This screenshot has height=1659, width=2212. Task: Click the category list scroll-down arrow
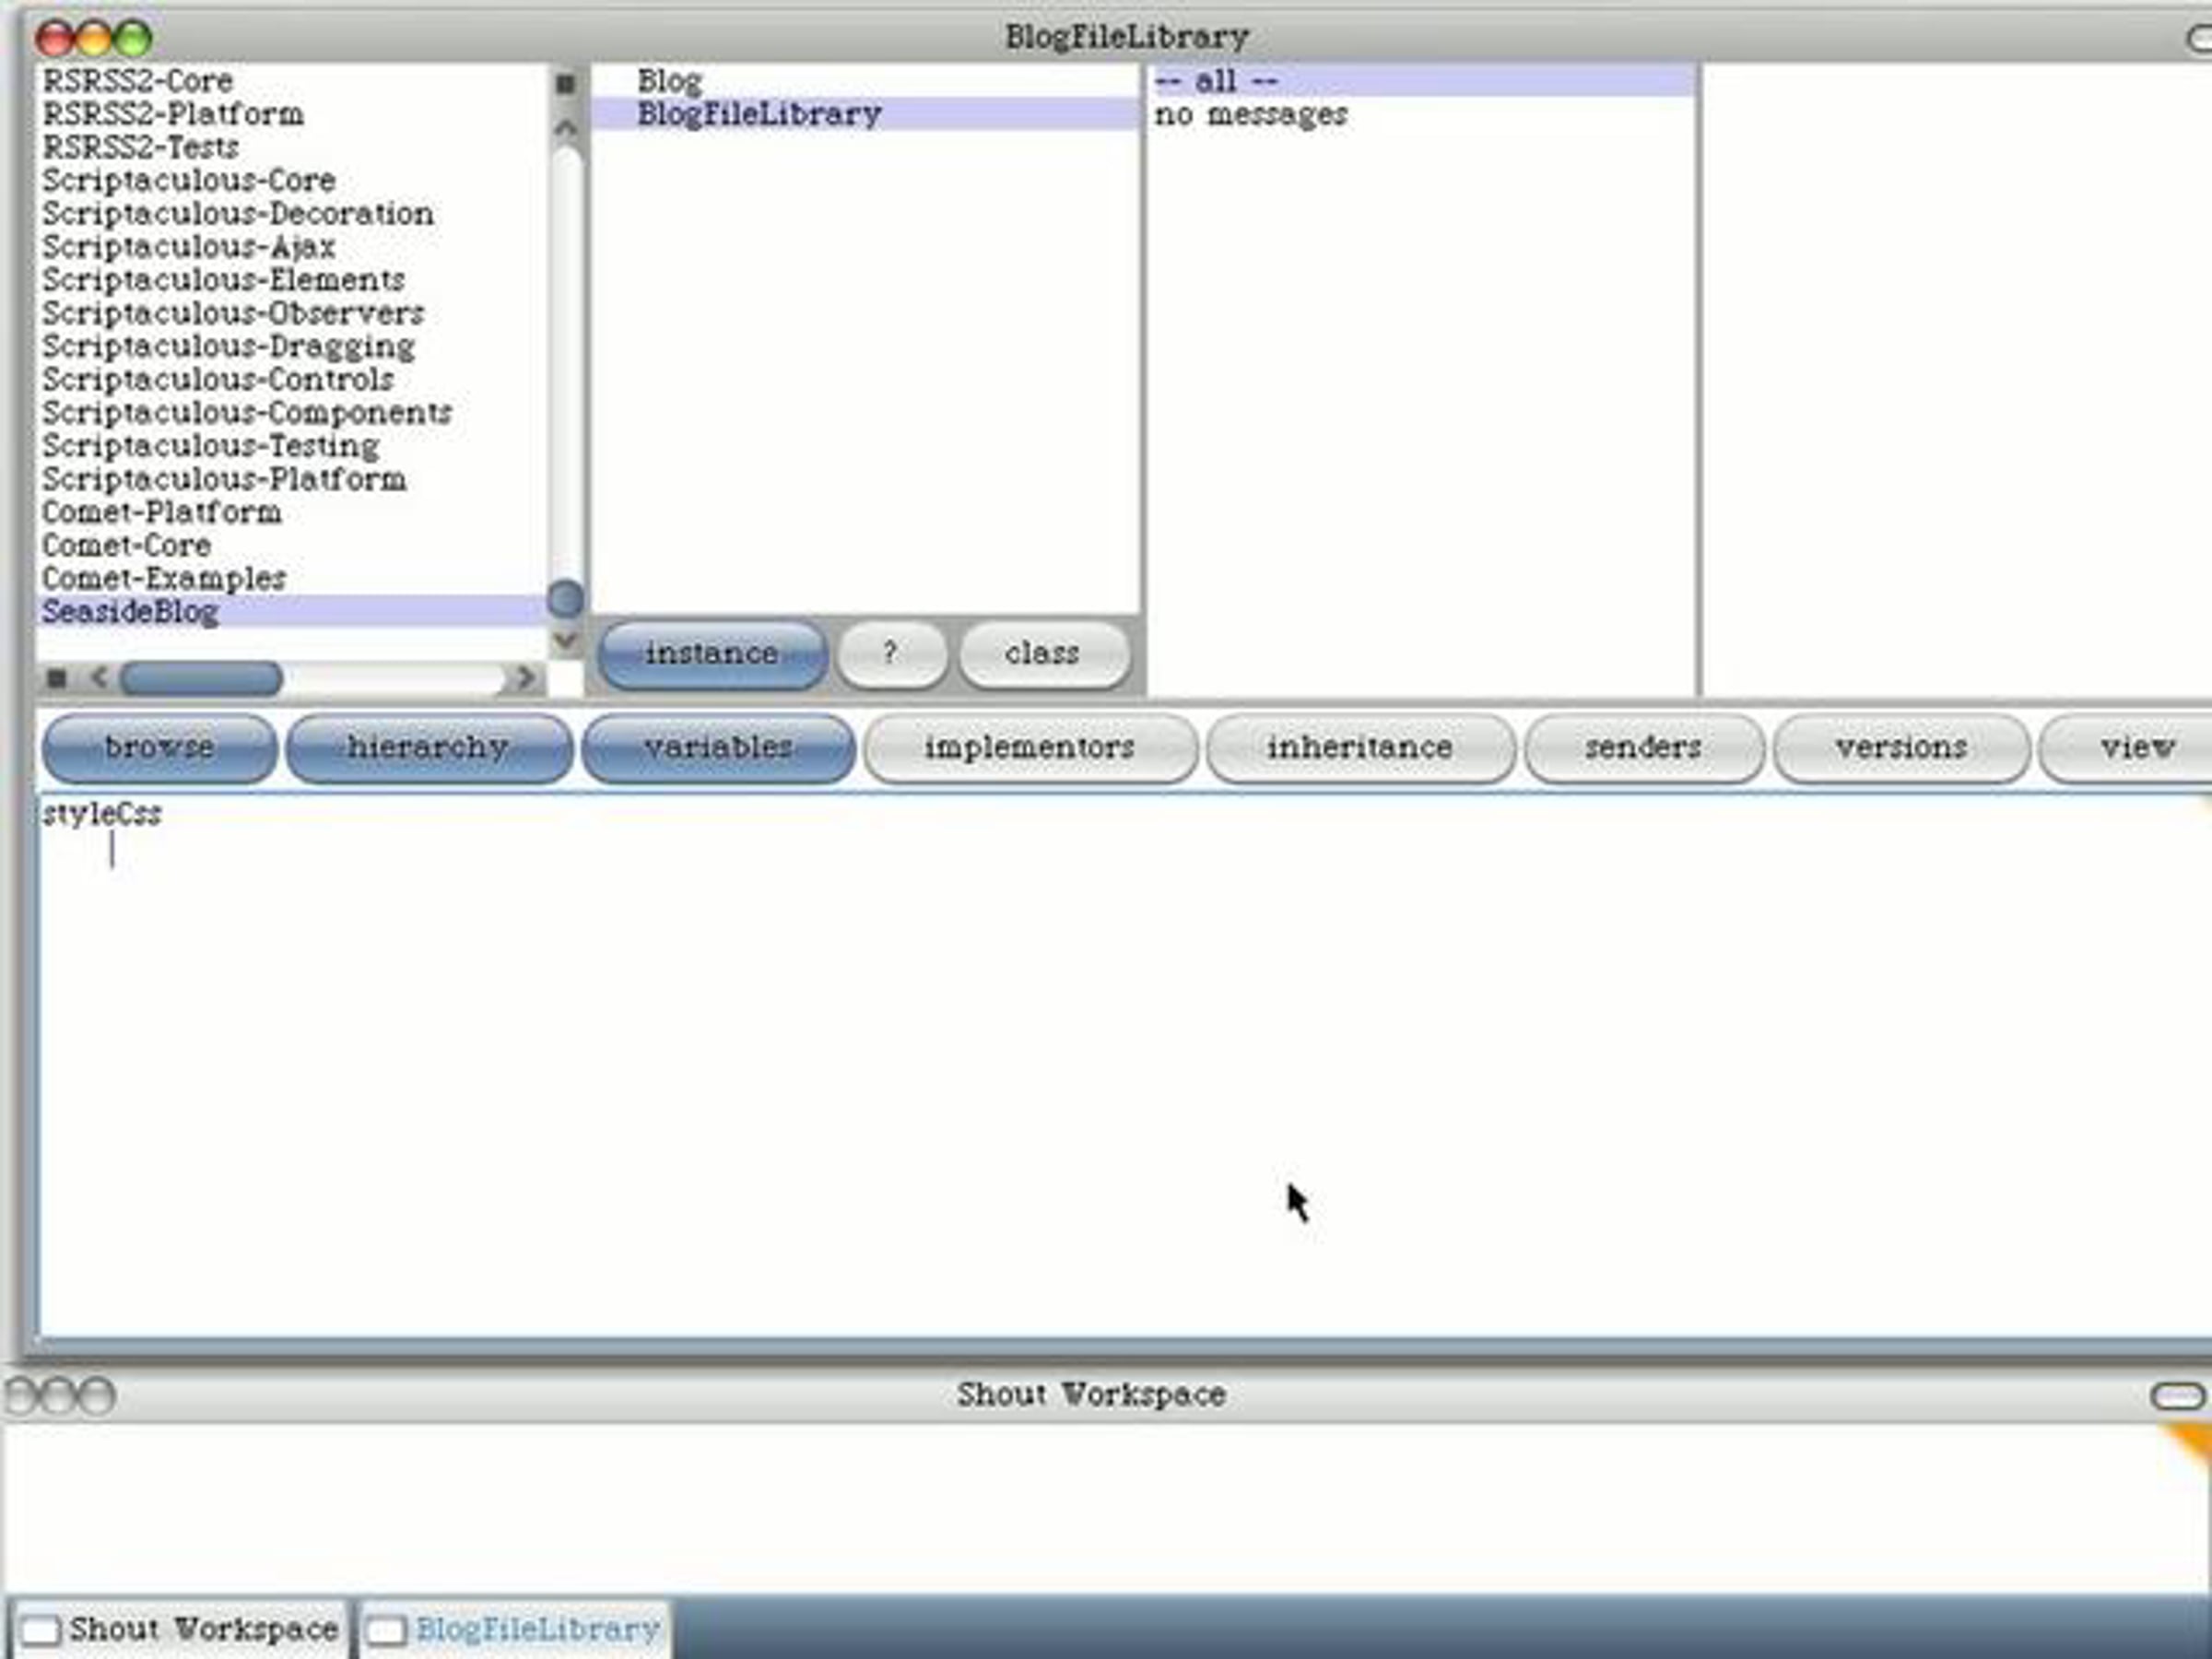point(565,640)
